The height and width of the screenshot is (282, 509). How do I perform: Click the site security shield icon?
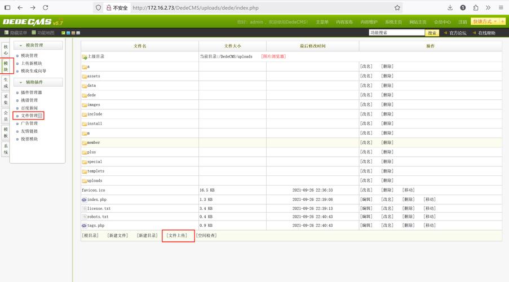tap(99, 8)
